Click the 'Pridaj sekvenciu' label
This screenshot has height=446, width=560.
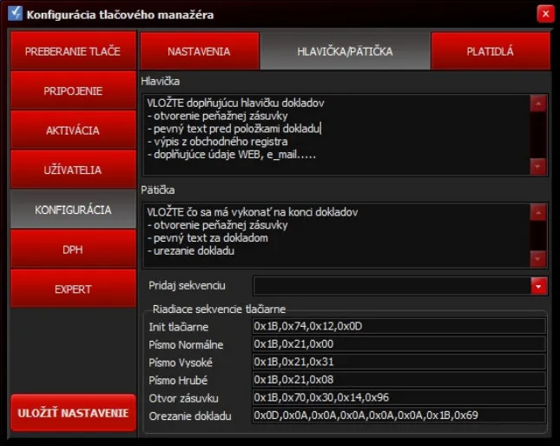[x=187, y=285]
